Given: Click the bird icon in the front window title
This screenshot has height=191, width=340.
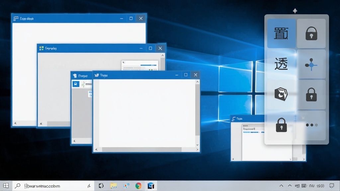Looking at the screenshot, I should coord(97,75).
